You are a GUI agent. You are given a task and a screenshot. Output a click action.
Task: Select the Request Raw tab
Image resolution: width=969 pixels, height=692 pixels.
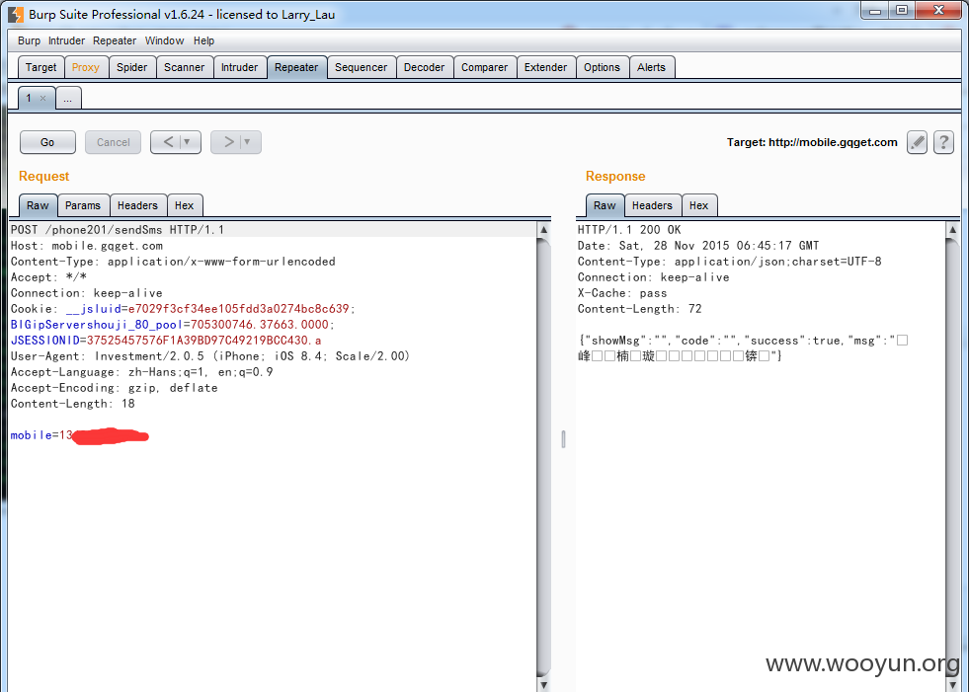coord(38,205)
